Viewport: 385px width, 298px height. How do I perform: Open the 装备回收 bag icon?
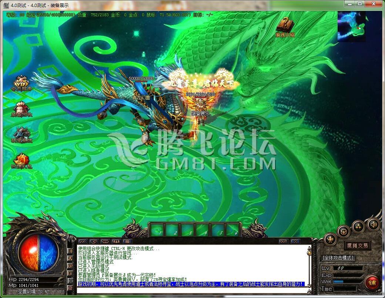point(21,109)
